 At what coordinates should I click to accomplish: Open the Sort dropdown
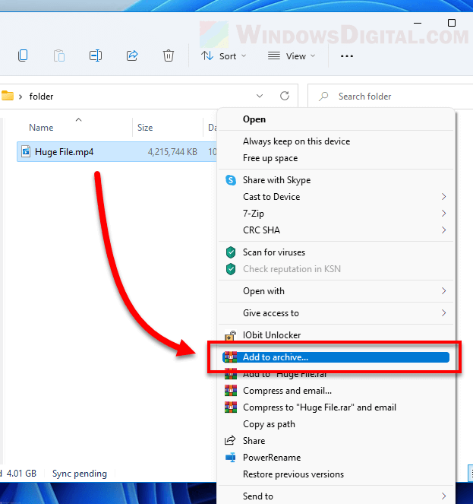(224, 56)
